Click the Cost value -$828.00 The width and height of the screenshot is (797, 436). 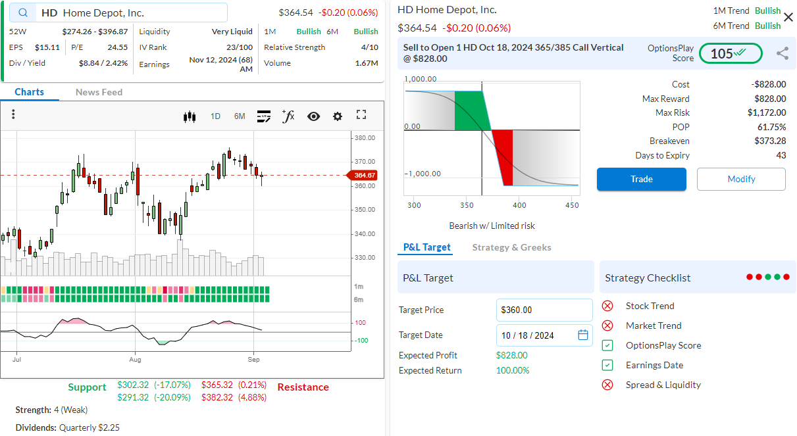769,84
